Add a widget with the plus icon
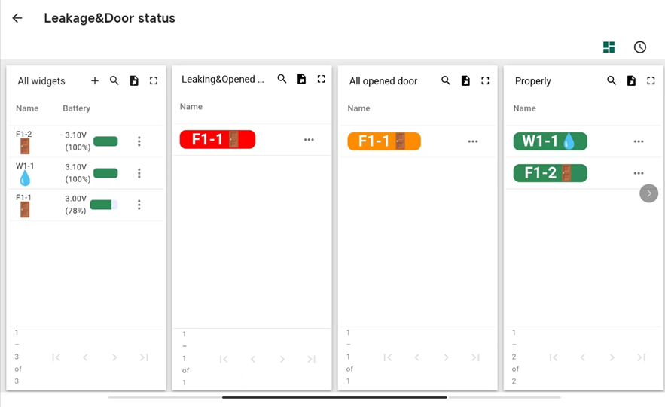Viewport: 665px width, 407px height. coord(95,80)
